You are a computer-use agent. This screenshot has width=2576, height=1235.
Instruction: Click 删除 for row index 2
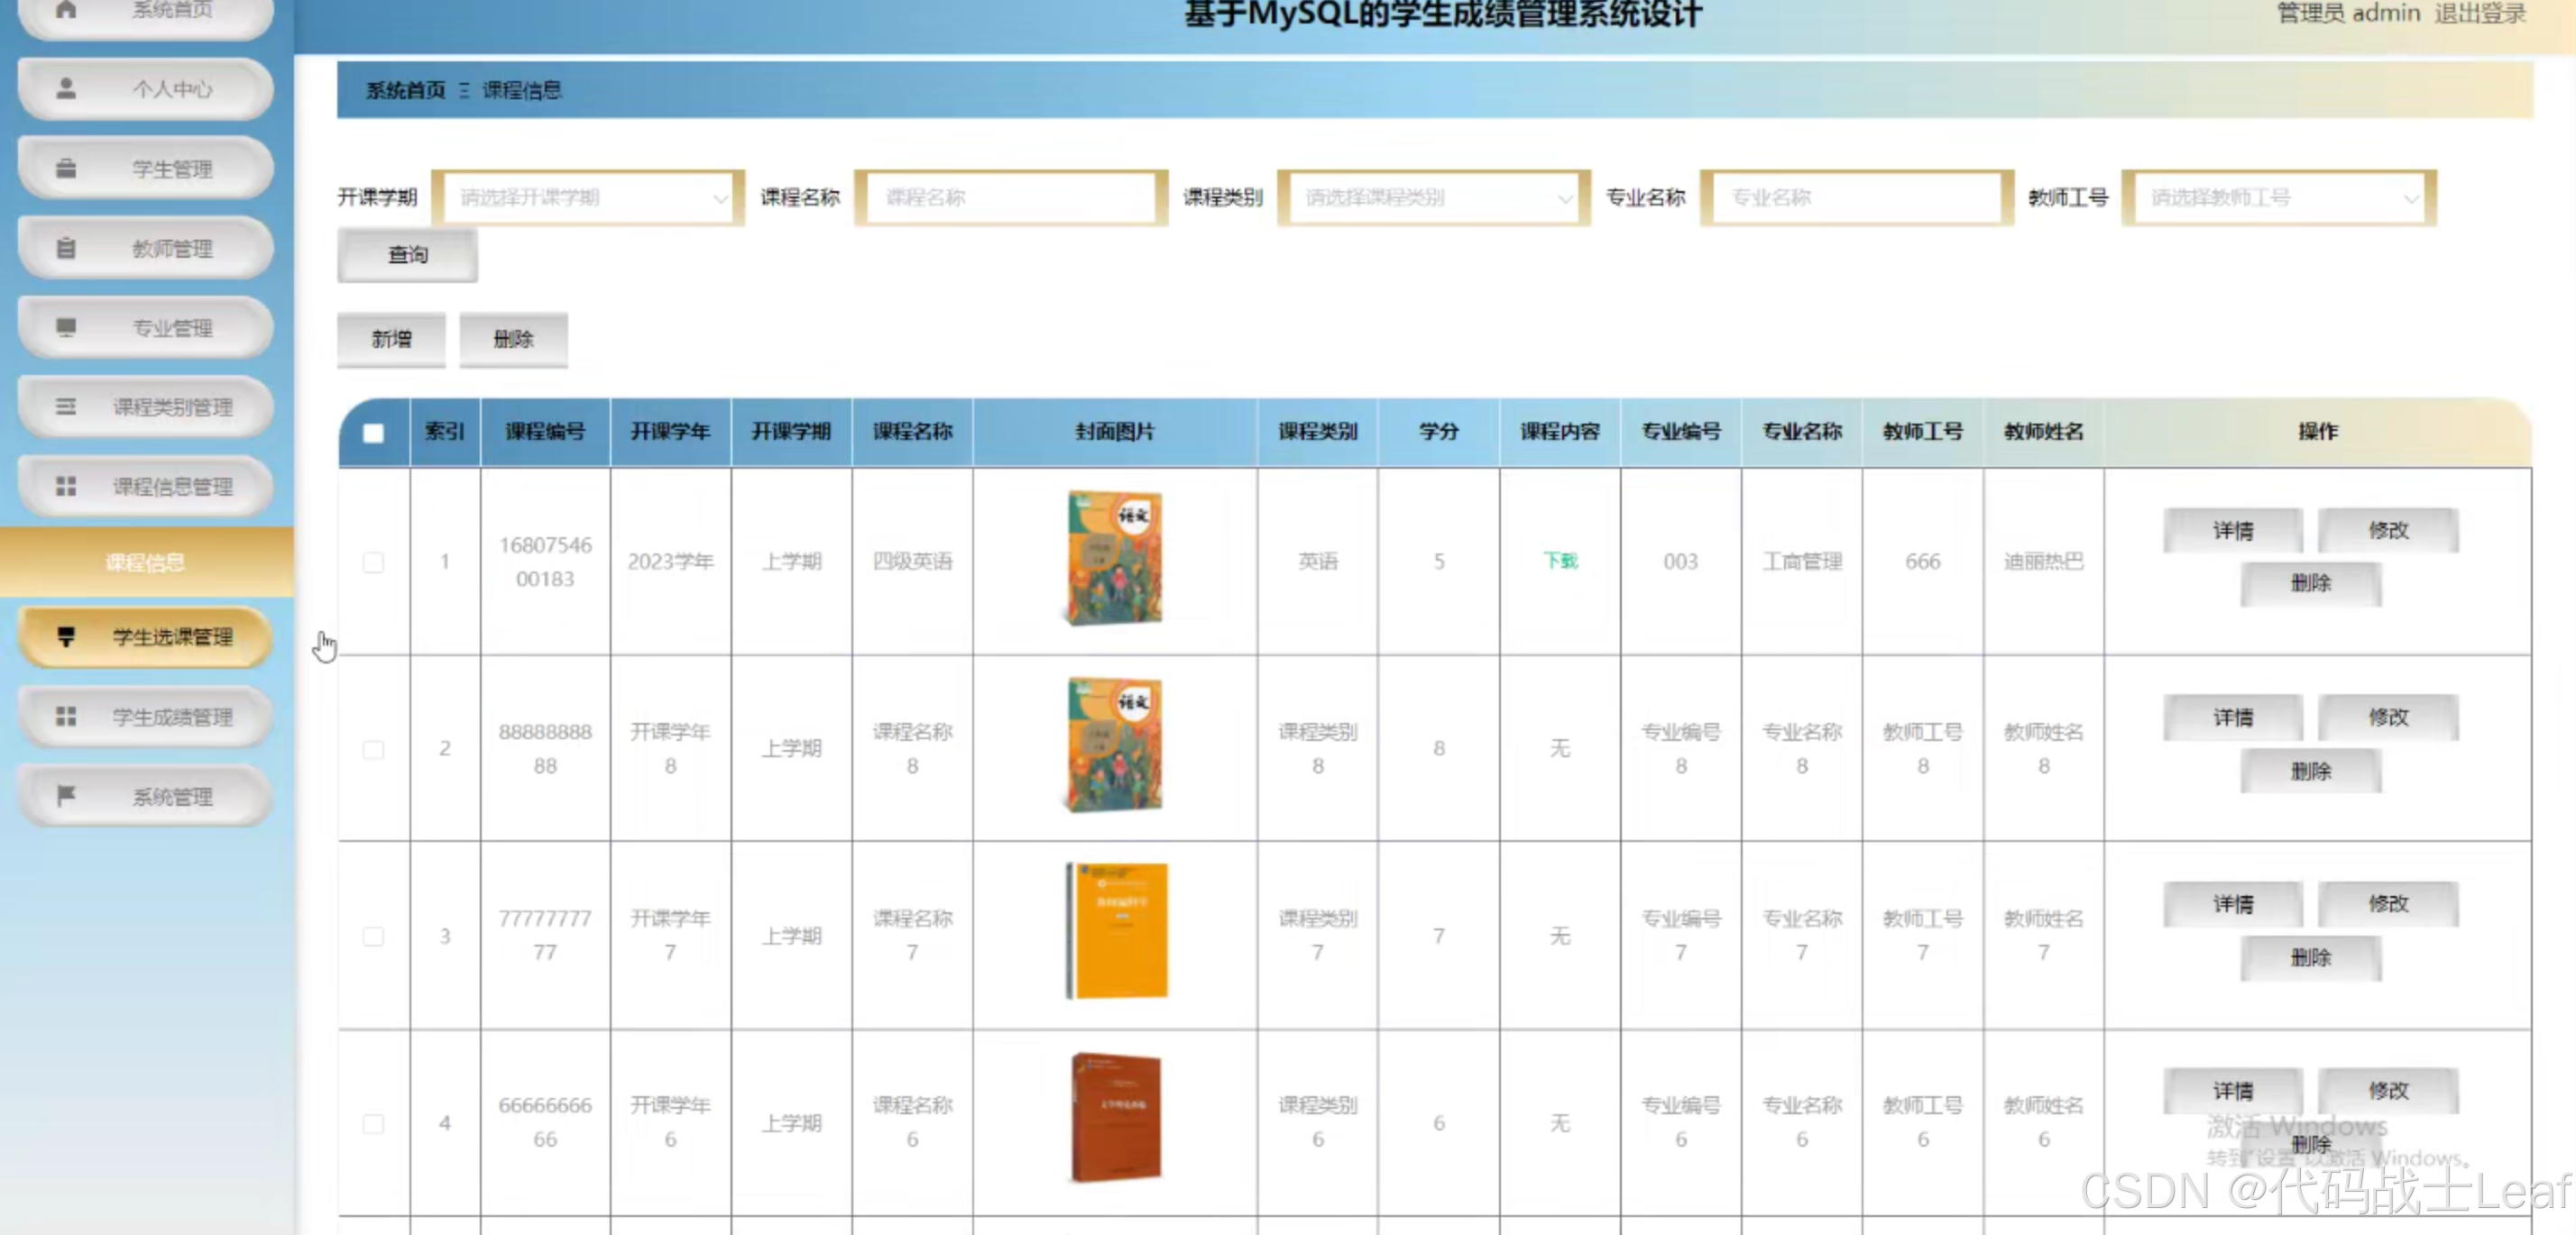pos(2310,772)
